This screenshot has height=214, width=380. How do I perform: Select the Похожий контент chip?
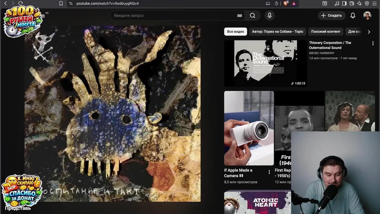(326, 32)
